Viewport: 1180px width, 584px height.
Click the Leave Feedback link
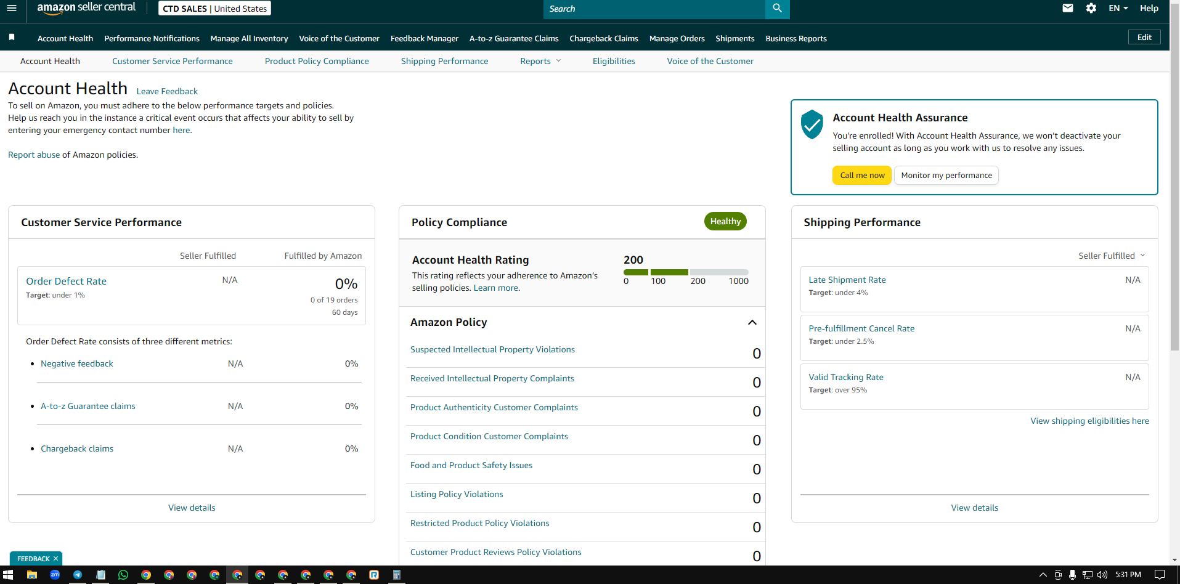coord(167,91)
